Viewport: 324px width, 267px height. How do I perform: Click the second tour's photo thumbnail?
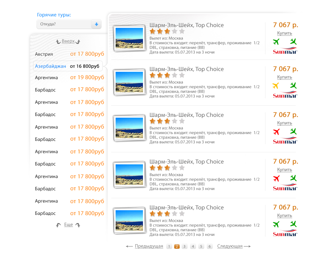[x=129, y=82]
